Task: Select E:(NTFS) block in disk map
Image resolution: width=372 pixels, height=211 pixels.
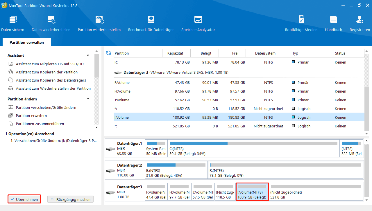Action: click(x=176, y=170)
